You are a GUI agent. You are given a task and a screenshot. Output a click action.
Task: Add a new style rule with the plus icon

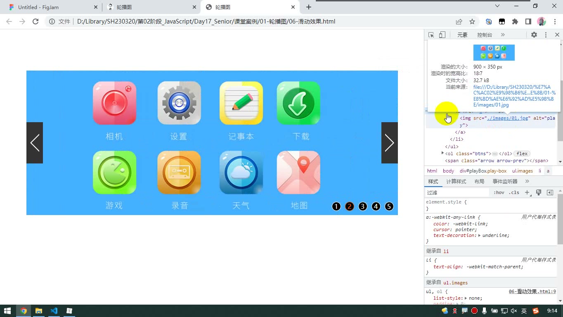click(x=527, y=193)
